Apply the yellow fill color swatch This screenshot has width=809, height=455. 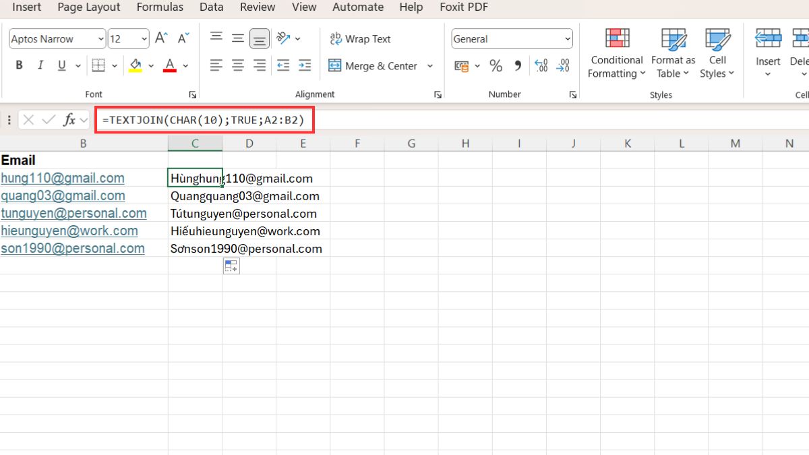[x=136, y=66]
